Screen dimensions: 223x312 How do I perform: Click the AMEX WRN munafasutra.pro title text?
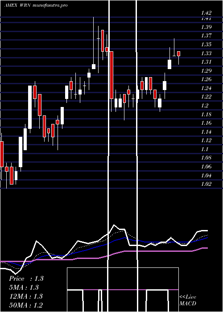(36, 5)
